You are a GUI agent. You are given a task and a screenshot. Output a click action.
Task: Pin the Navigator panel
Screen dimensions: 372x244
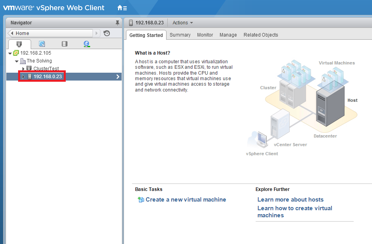click(x=117, y=23)
